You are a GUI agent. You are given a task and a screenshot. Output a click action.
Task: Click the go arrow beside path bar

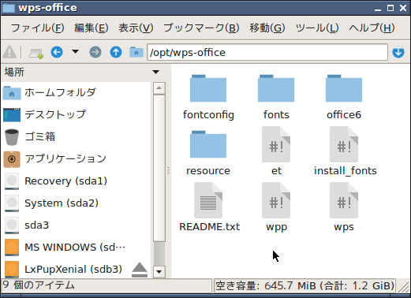coord(398,52)
